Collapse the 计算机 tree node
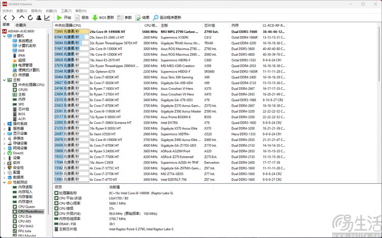 point(4,36)
